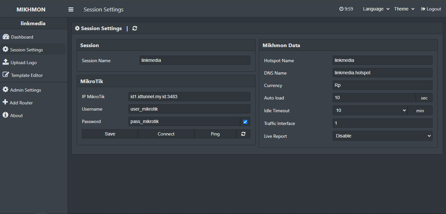Toggle the show password checkbox
This screenshot has height=214, width=446.
(x=245, y=122)
